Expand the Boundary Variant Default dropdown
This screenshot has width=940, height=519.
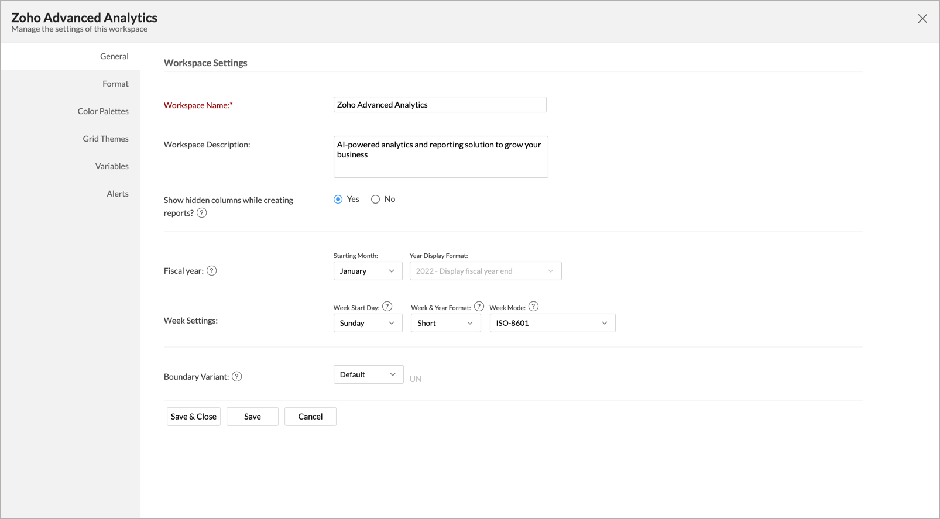tap(368, 374)
